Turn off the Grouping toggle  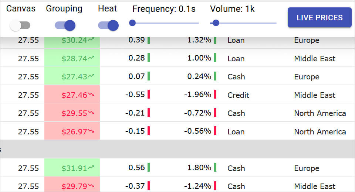coord(65,25)
